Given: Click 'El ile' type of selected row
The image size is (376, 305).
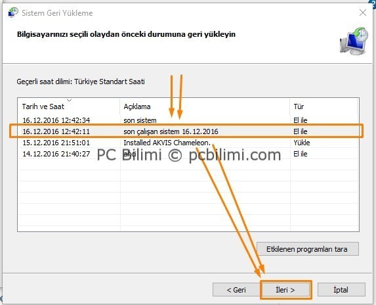Looking at the screenshot, I should [x=301, y=131].
